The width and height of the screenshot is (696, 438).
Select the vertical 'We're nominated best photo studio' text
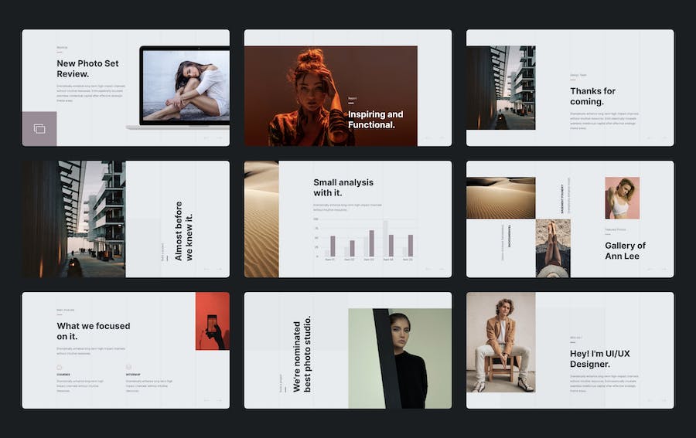[x=302, y=354]
